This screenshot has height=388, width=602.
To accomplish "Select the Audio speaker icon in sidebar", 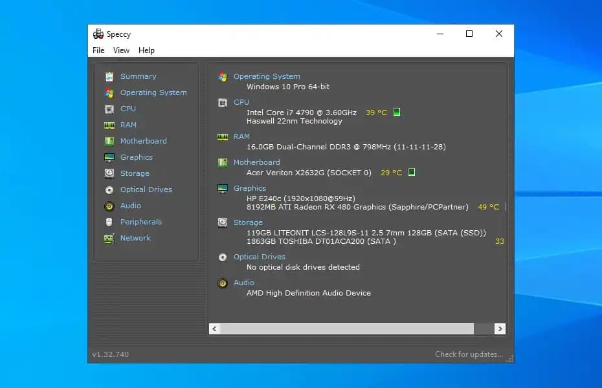I will pyautogui.click(x=109, y=206).
